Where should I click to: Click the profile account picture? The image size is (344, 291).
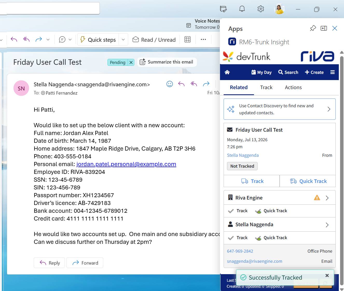point(279,9)
